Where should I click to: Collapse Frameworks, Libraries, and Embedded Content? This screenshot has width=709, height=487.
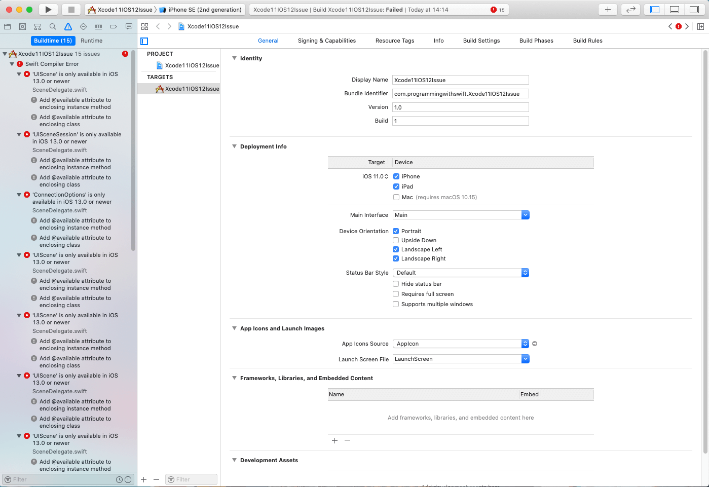(234, 378)
